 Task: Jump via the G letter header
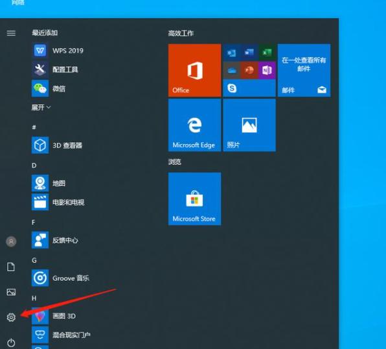pos(34,260)
